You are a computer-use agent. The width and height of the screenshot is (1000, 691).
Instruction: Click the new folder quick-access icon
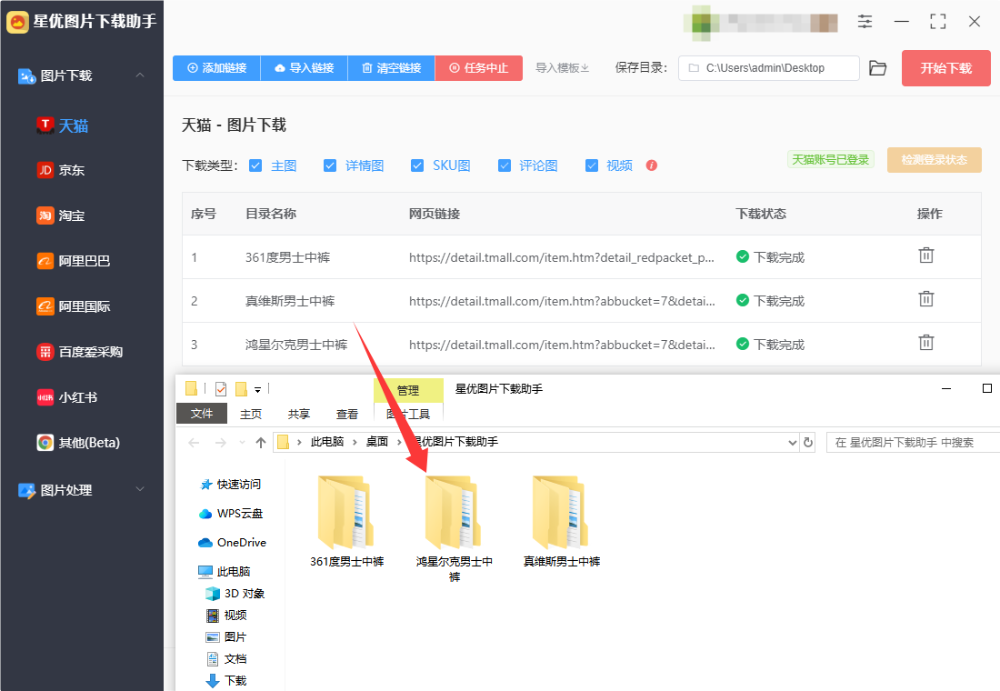(241, 388)
